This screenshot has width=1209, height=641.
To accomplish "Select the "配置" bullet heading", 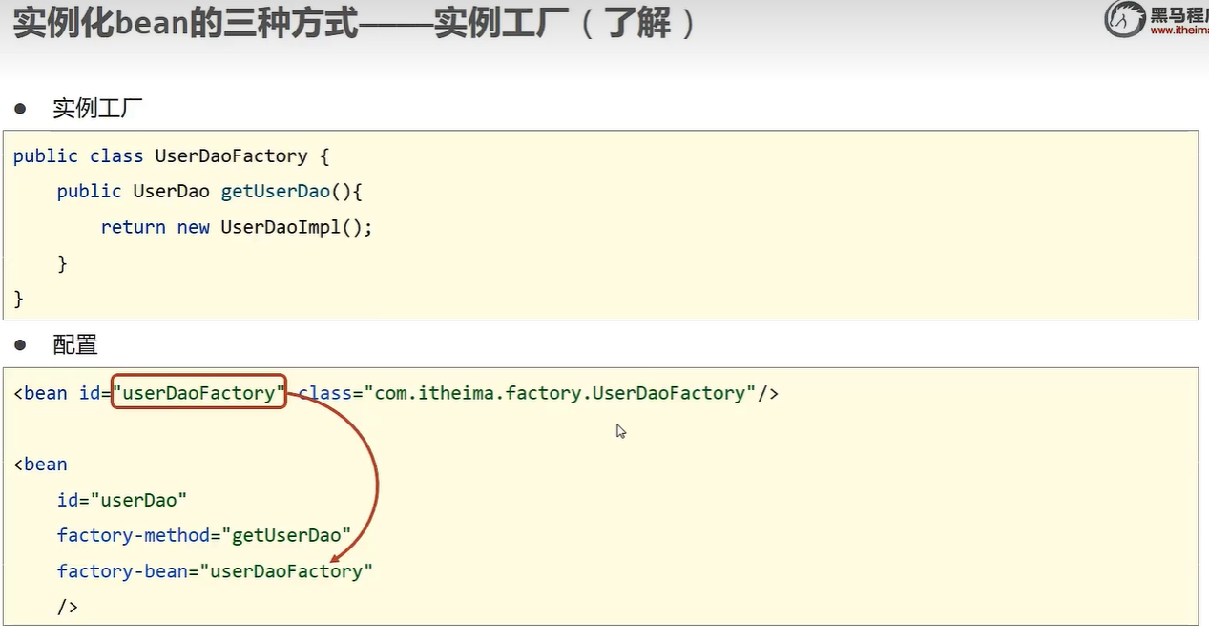I will tap(75, 344).
